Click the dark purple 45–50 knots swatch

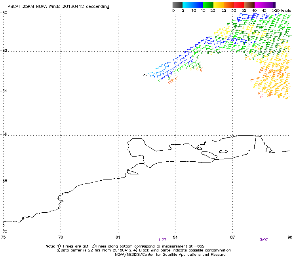(x=270, y=5)
